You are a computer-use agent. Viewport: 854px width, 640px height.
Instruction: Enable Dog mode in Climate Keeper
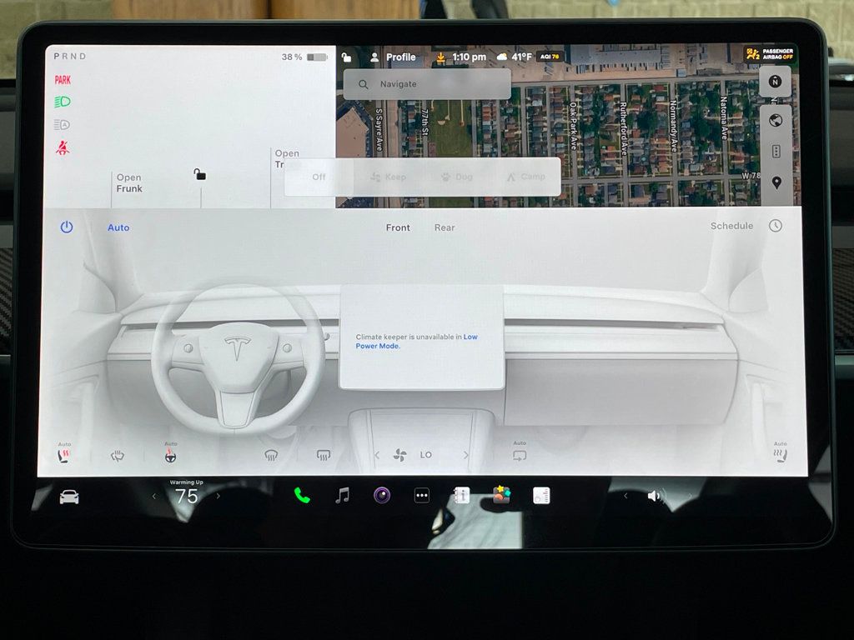tap(457, 177)
